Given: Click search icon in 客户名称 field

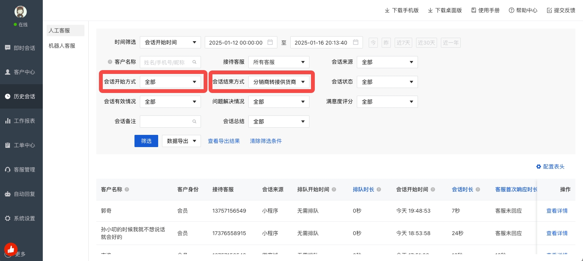Looking at the screenshot, I should click(194, 62).
